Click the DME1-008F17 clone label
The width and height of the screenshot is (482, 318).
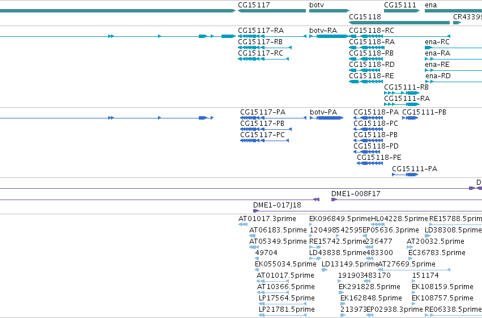tap(356, 194)
